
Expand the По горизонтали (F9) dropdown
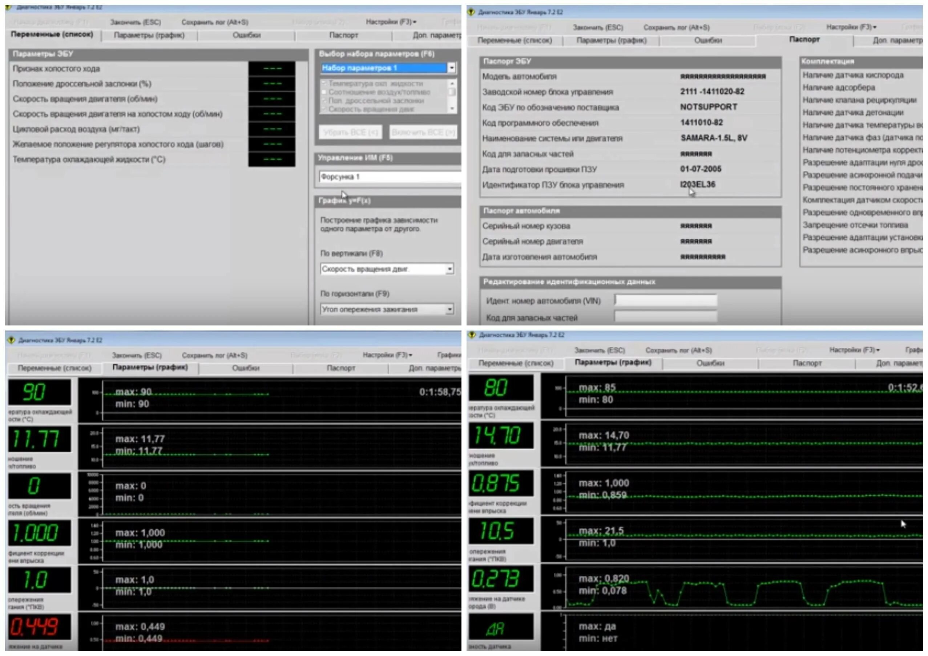tap(449, 309)
